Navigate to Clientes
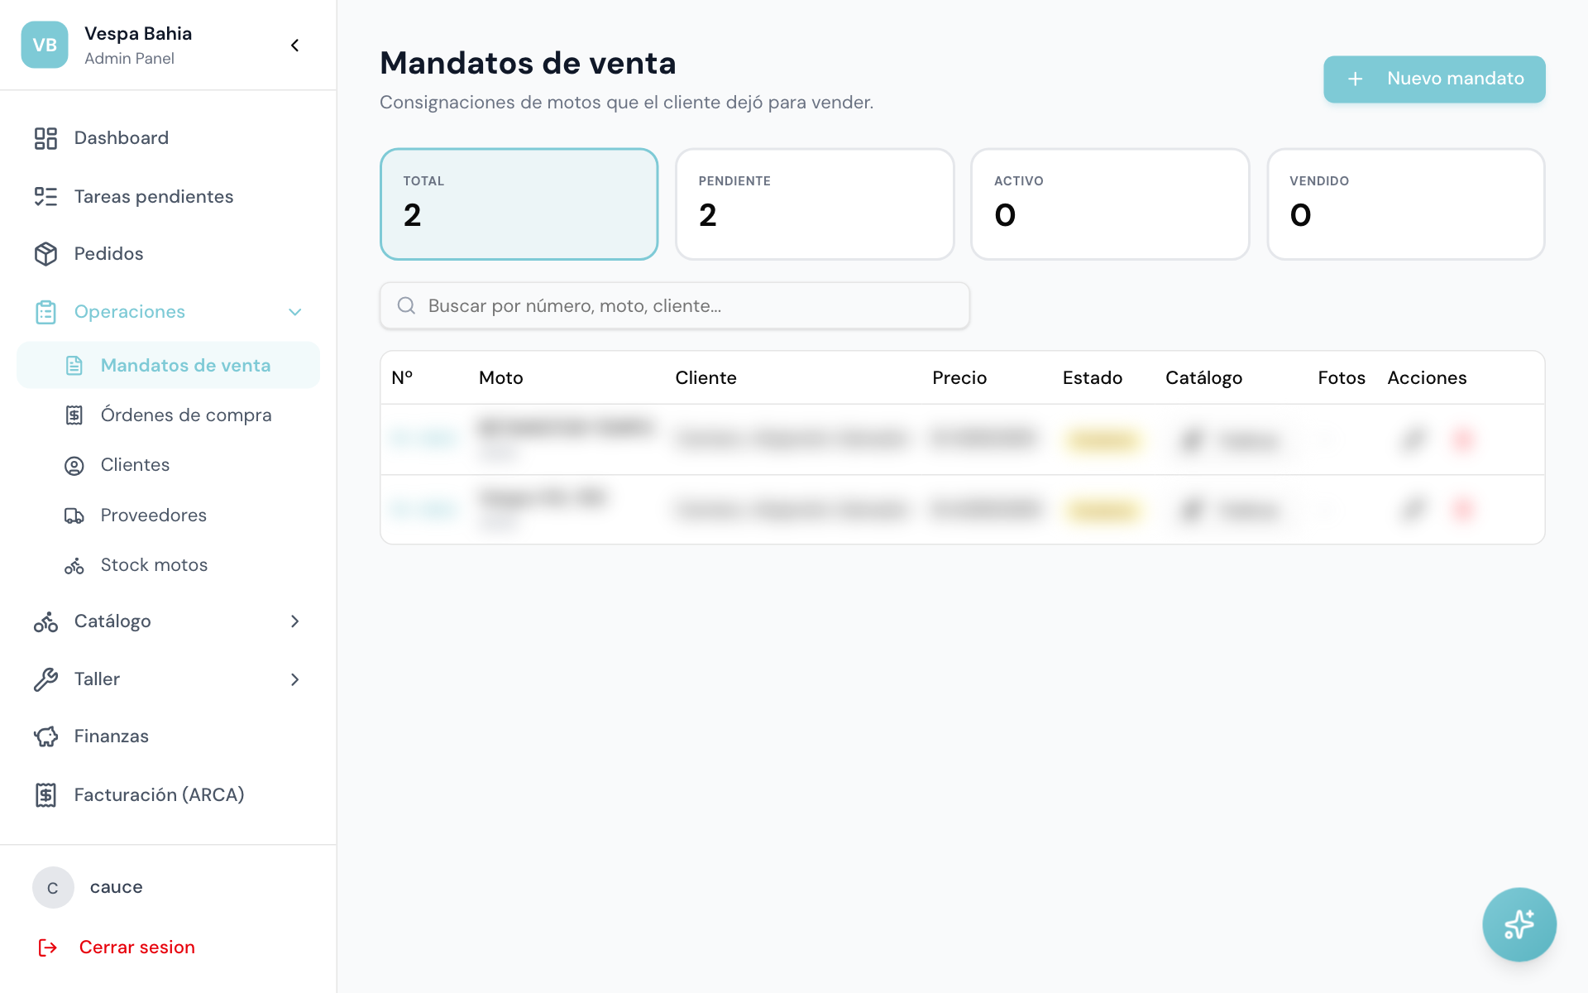1588x993 pixels. coord(168,465)
